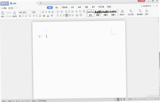Viewport: 160px width, 102px height.
Task: Increase font size with the larger A icon
Action: click(43, 12)
